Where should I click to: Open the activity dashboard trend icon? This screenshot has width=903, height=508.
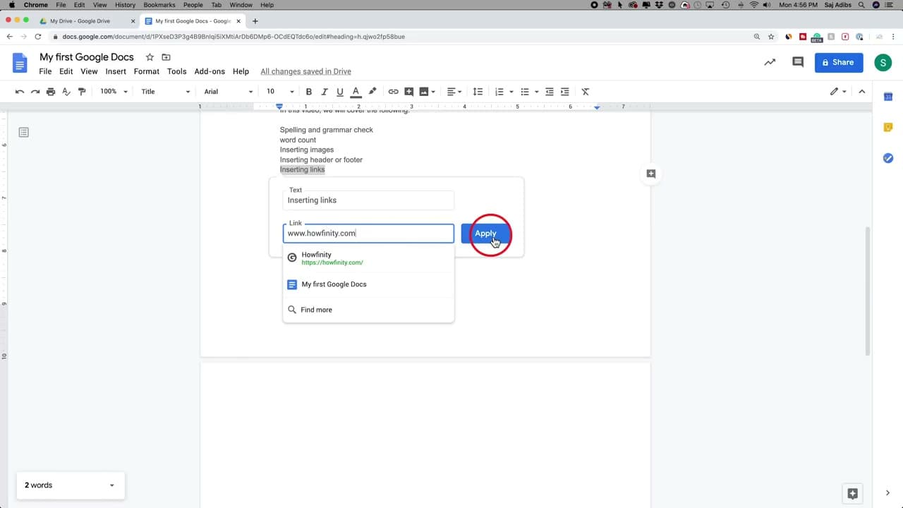click(770, 62)
